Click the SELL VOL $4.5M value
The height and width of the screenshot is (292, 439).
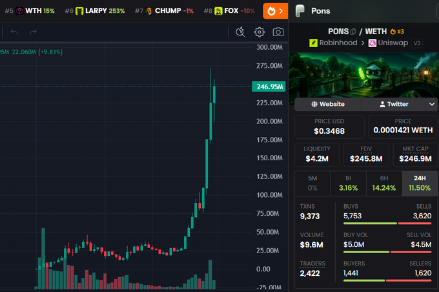pyautogui.click(x=421, y=245)
